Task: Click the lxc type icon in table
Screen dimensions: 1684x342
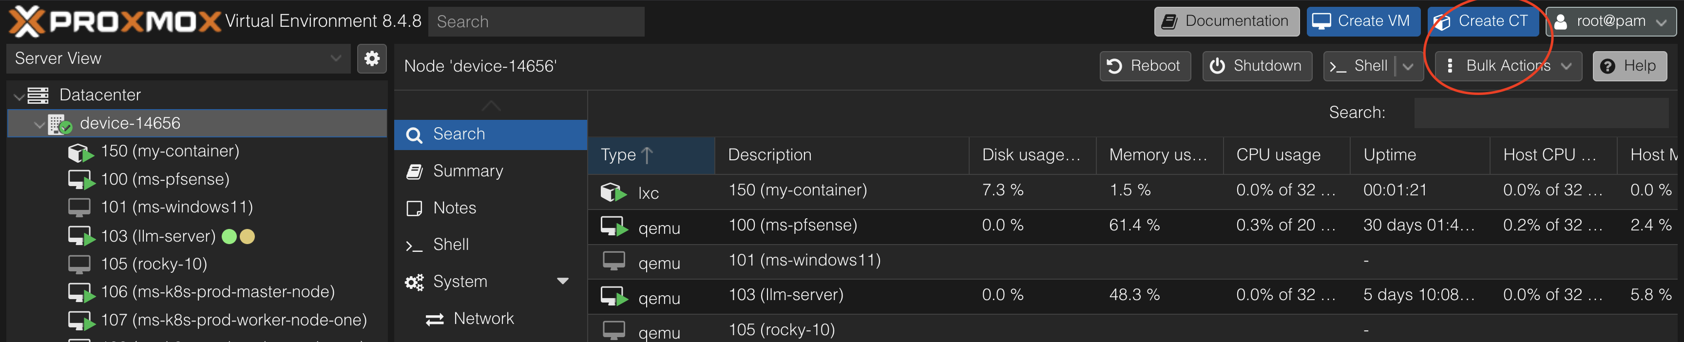Action: tap(612, 192)
